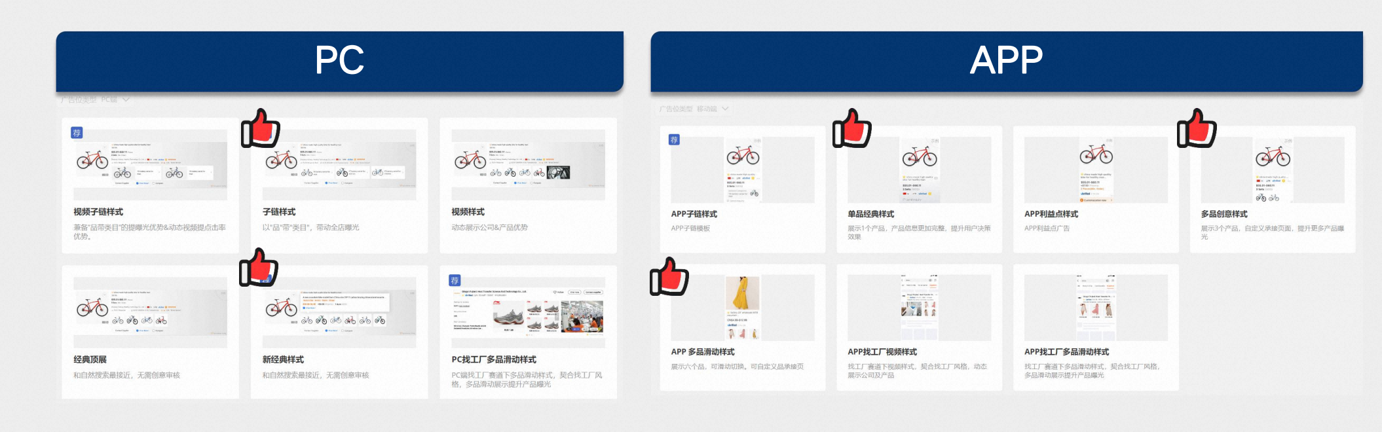
Task: Click the description under 新经典样式
Action: coord(316,376)
